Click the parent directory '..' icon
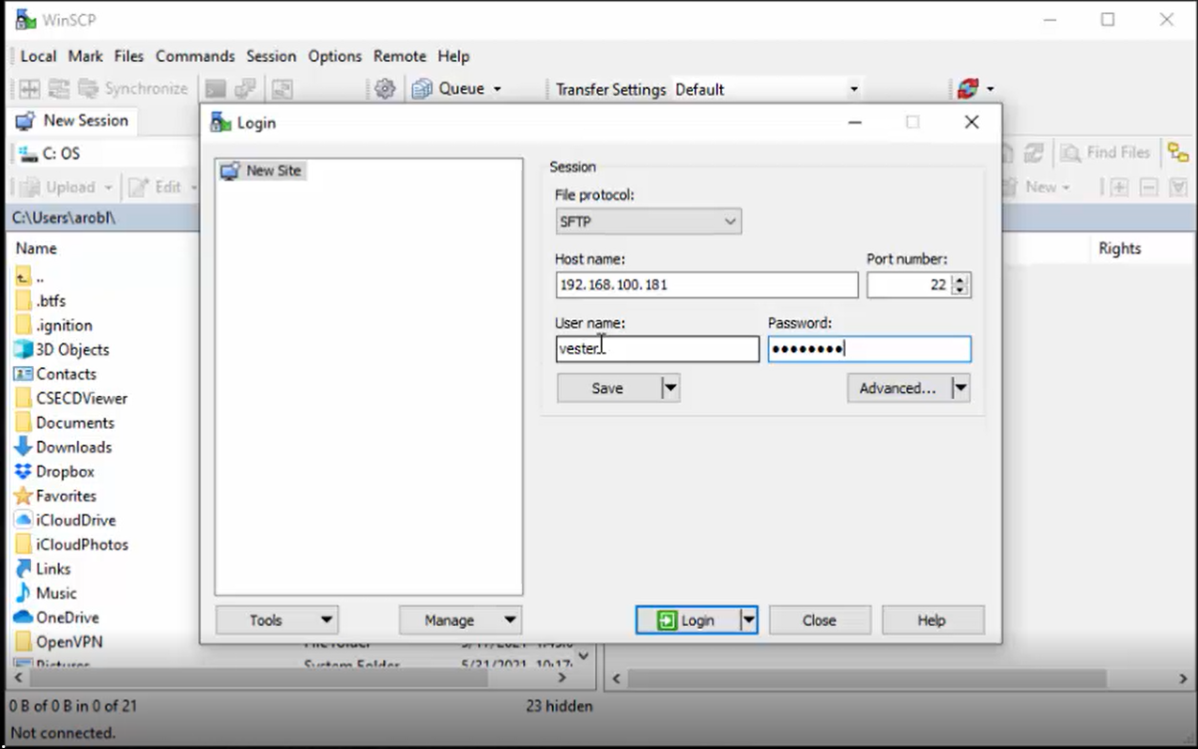The image size is (1198, 749). [x=23, y=277]
